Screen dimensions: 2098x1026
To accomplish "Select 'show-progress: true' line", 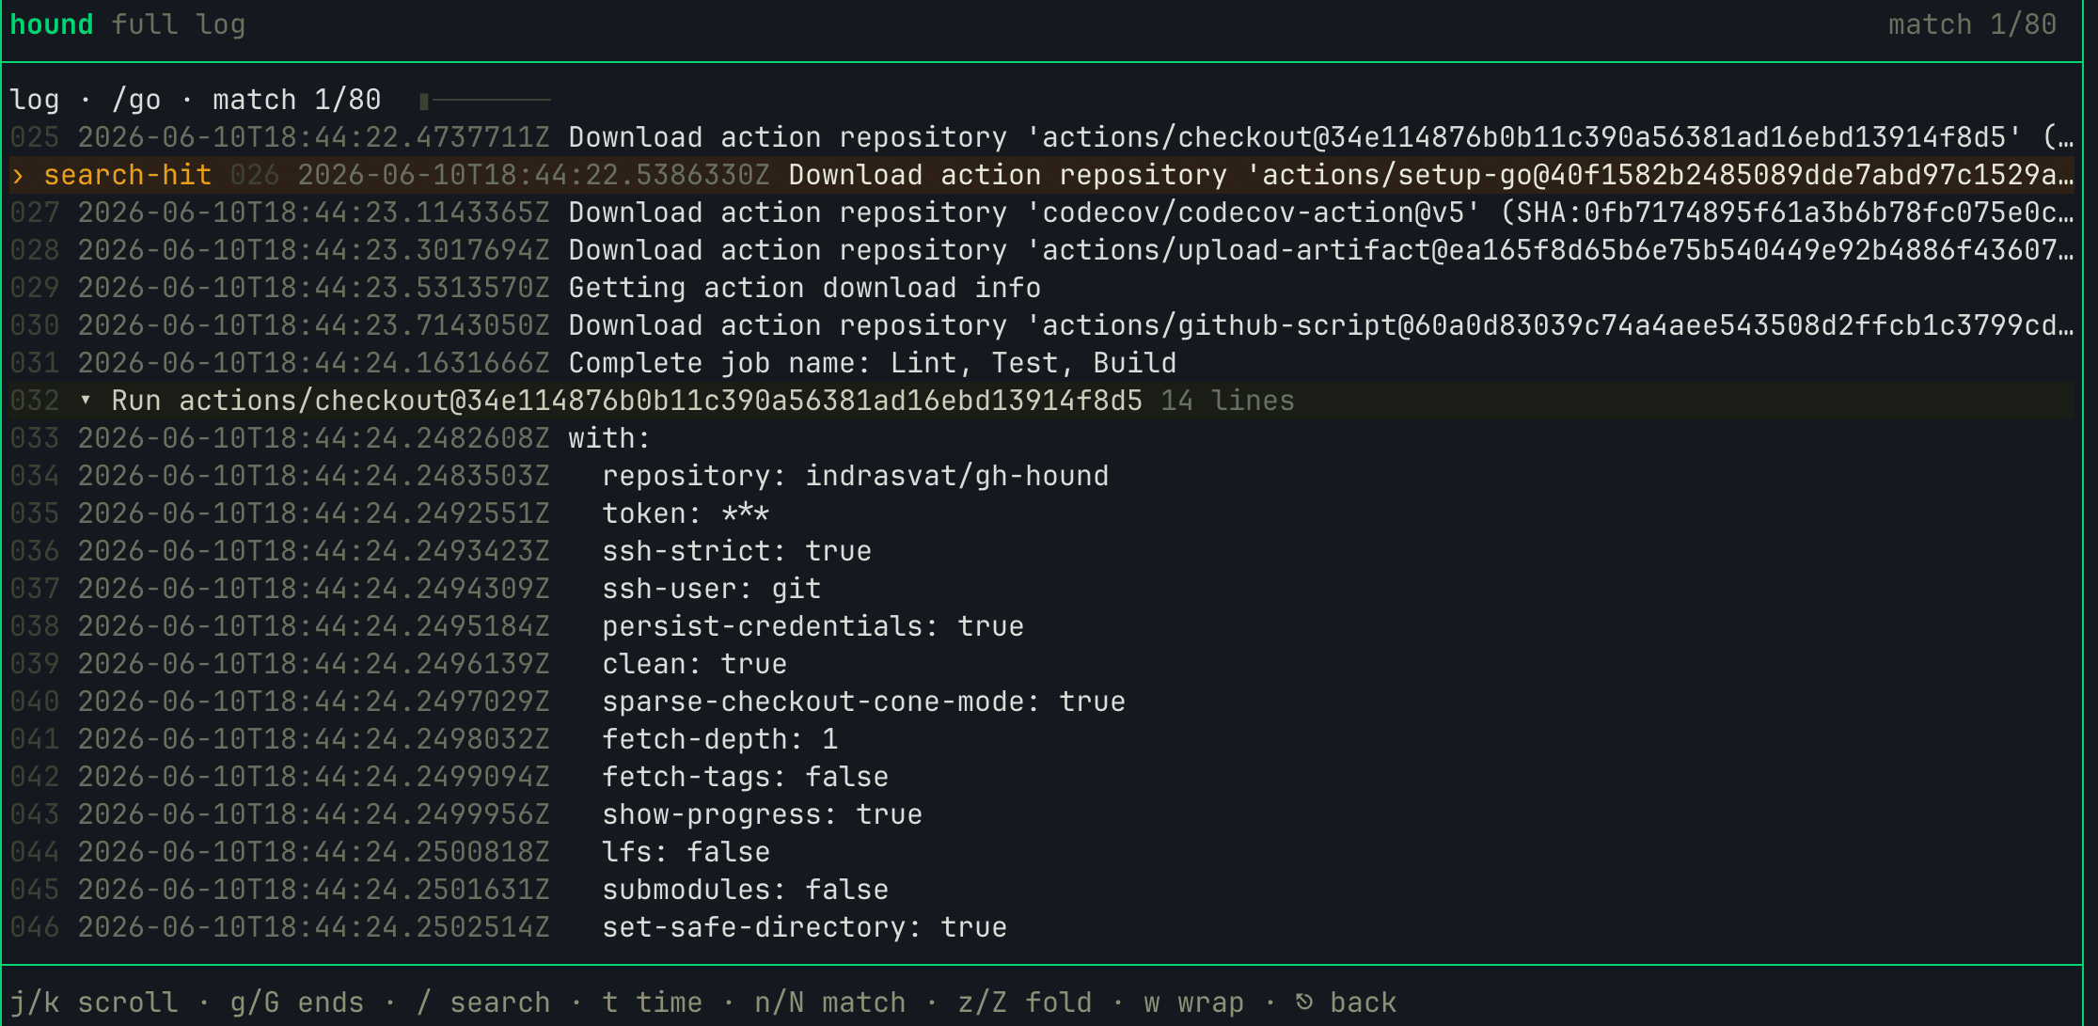I will tap(1042, 814).
